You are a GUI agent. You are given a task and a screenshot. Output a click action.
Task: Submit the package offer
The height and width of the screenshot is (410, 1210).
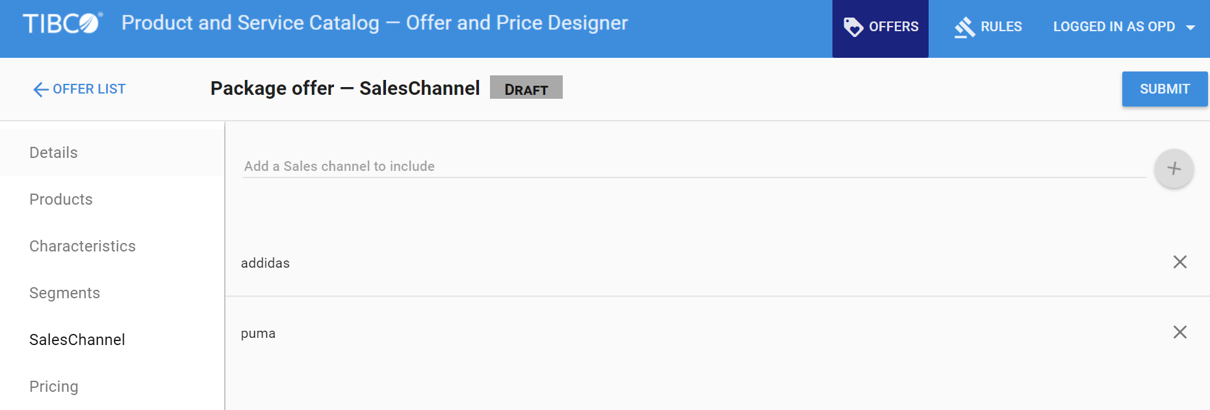1164,89
